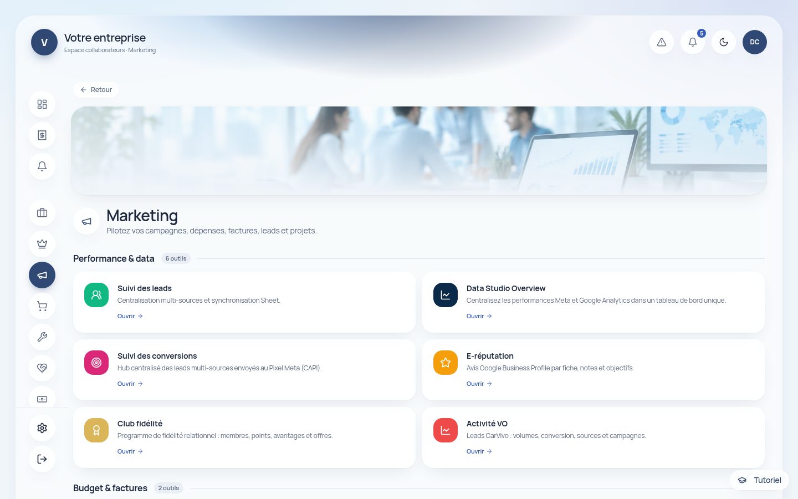Open the crown icon in sidebar

42,244
